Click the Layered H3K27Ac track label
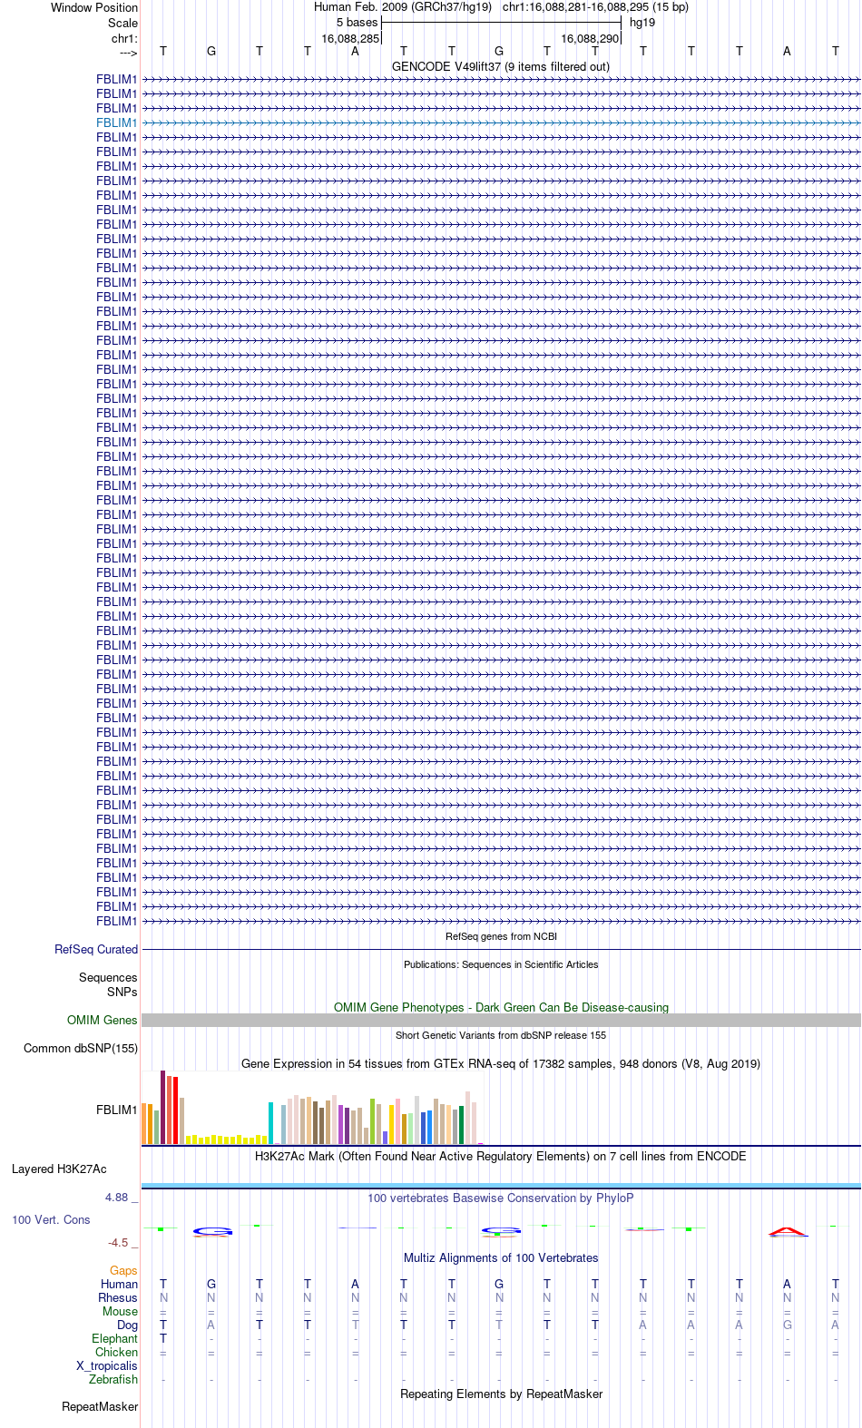The image size is (862, 1428). coord(59,1169)
